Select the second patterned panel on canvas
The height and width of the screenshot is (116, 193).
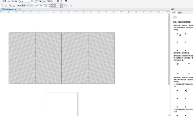click(48, 58)
